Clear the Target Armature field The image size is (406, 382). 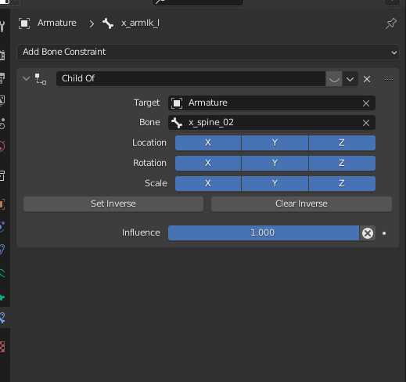pos(366,103)
